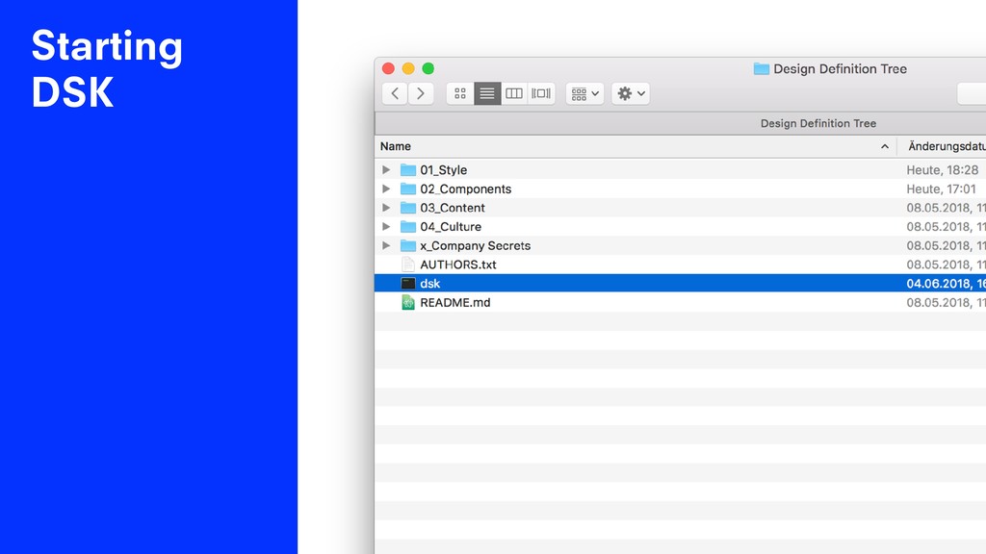Maximize the Finder window with green button
This screenshot has width=986, height=554.
tap(428, 68)
